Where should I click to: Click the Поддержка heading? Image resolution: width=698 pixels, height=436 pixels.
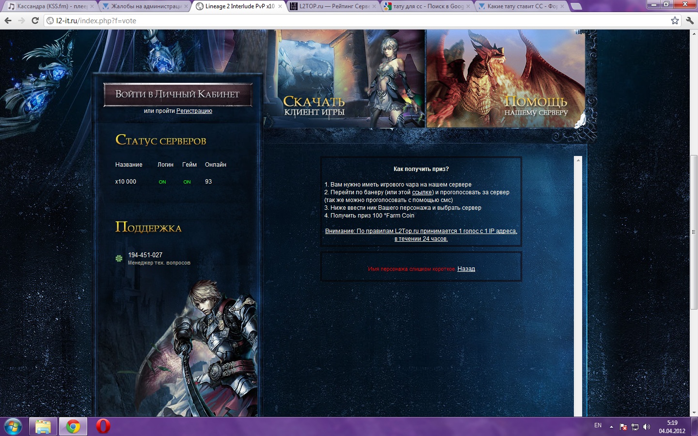click(x=148, y=227)
